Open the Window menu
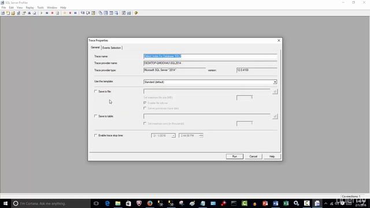370x208 pixels. click(52, 8)
